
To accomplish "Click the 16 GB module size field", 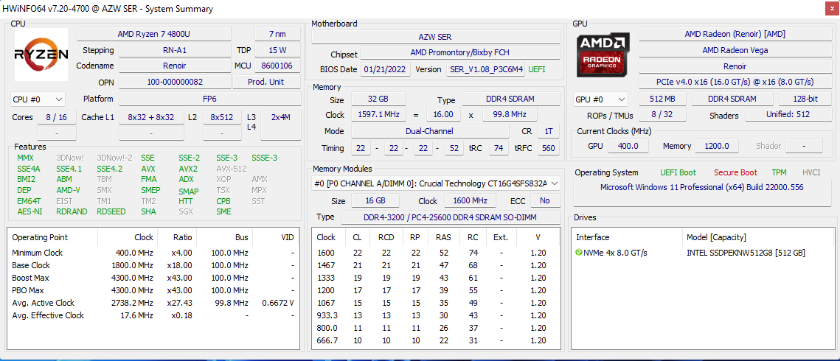I will [375, 200].
